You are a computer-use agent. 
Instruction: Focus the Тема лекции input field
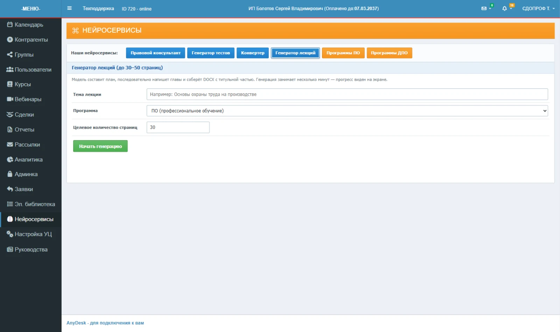click(x=347, y=94)
